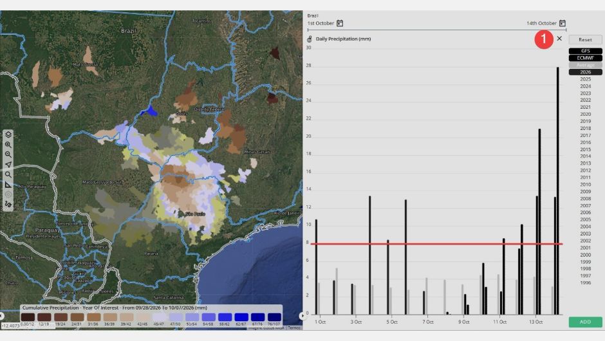Click the 54/58 legend swatch

point(209,317)
